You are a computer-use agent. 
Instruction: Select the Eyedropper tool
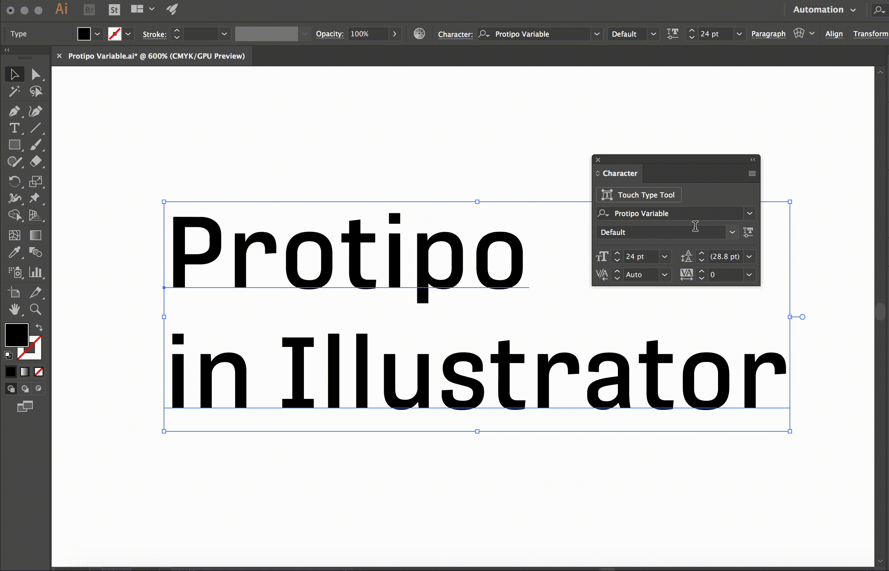tap(14, 252)
